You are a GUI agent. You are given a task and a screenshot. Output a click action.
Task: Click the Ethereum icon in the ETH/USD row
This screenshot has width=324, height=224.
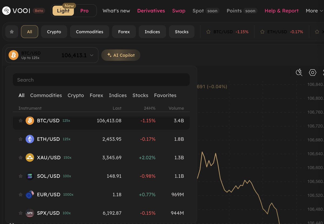pyautogui.click(x=30, y=139)
